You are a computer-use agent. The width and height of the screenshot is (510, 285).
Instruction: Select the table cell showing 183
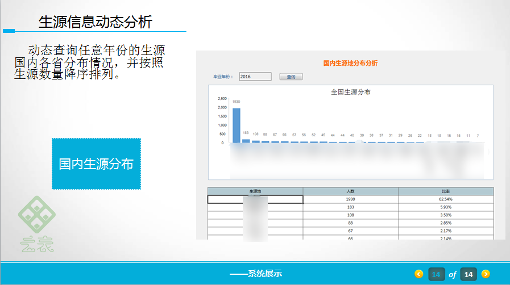coord(350,207)
